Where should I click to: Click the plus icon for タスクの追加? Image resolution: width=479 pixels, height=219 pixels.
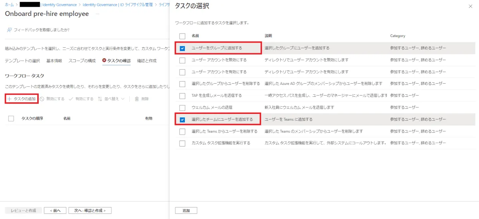click(9, 99)
